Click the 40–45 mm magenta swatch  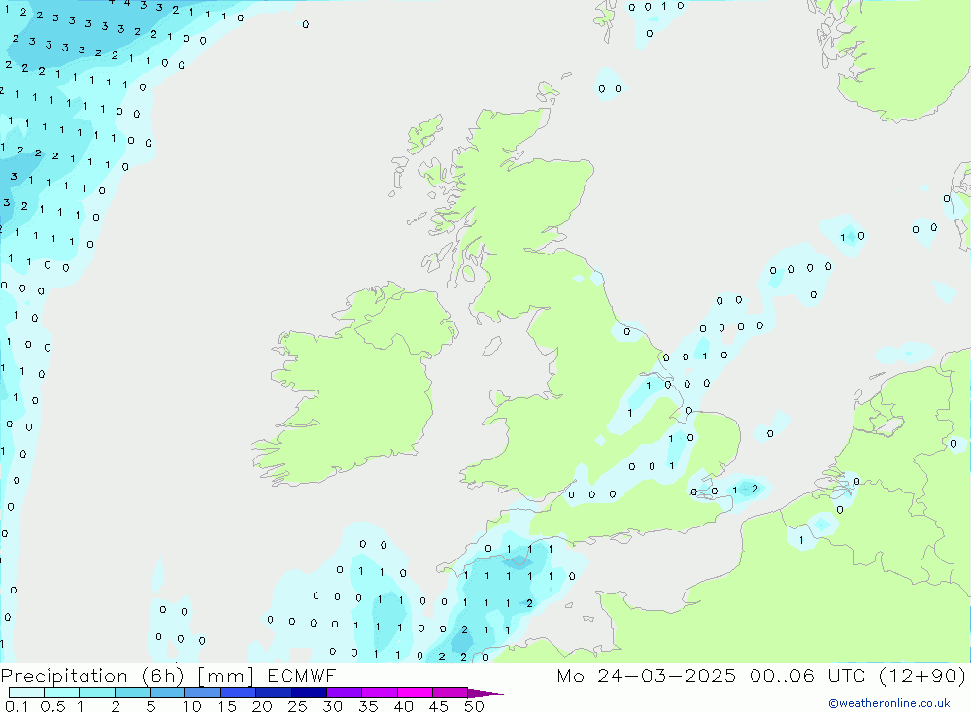point(415,693)
